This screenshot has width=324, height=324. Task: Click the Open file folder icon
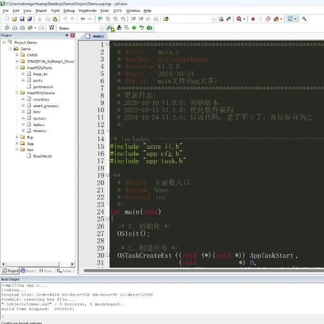click(15, 19)
